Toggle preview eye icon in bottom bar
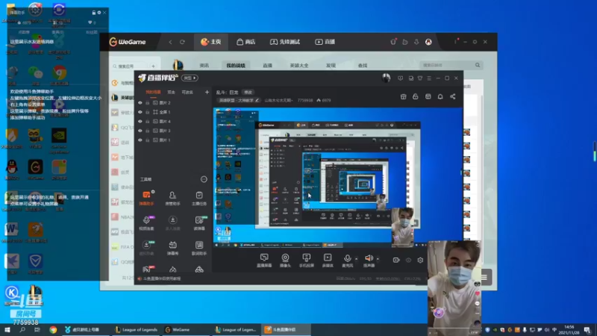The height and width of the screenshot is (336, 597). coord(408,260)
